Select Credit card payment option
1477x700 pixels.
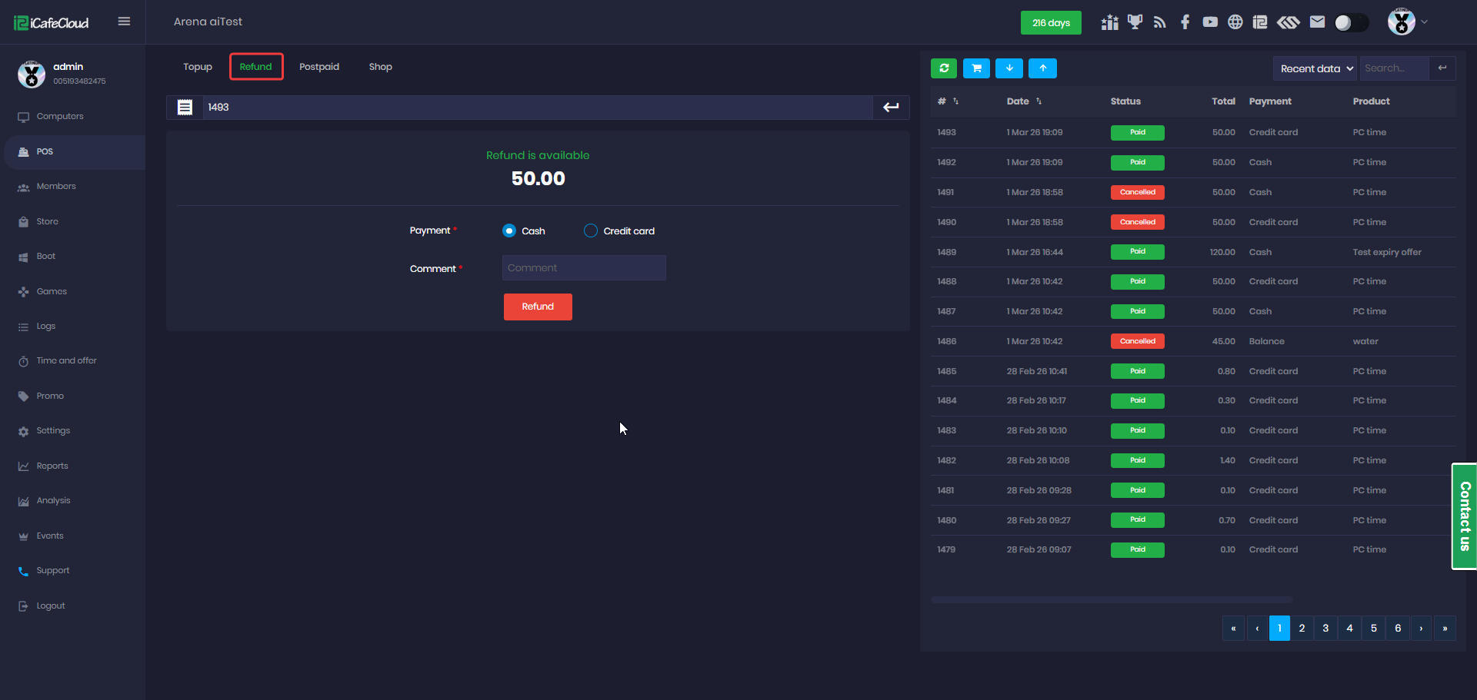(x=591, y=231)
